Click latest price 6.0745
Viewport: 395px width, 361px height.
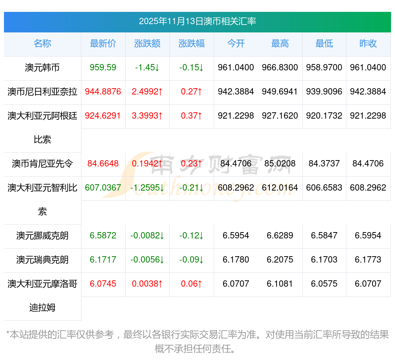tap(103, 284)
